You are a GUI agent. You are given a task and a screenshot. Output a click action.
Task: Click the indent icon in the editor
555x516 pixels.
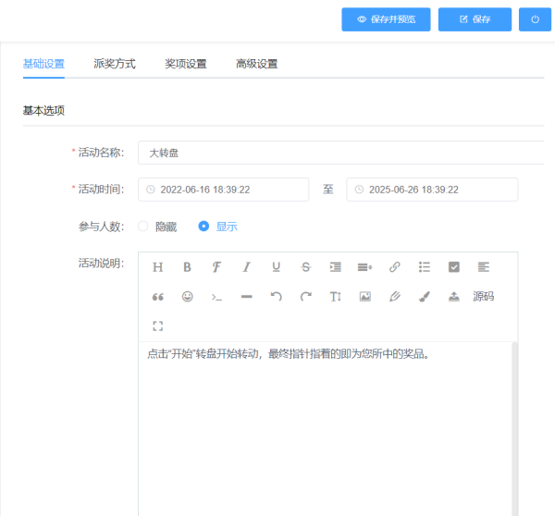pos(335,267)
